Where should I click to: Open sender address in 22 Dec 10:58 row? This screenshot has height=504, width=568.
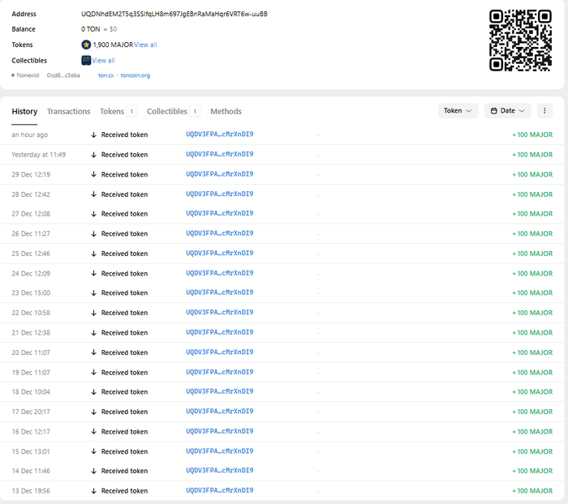coord(220,312)
